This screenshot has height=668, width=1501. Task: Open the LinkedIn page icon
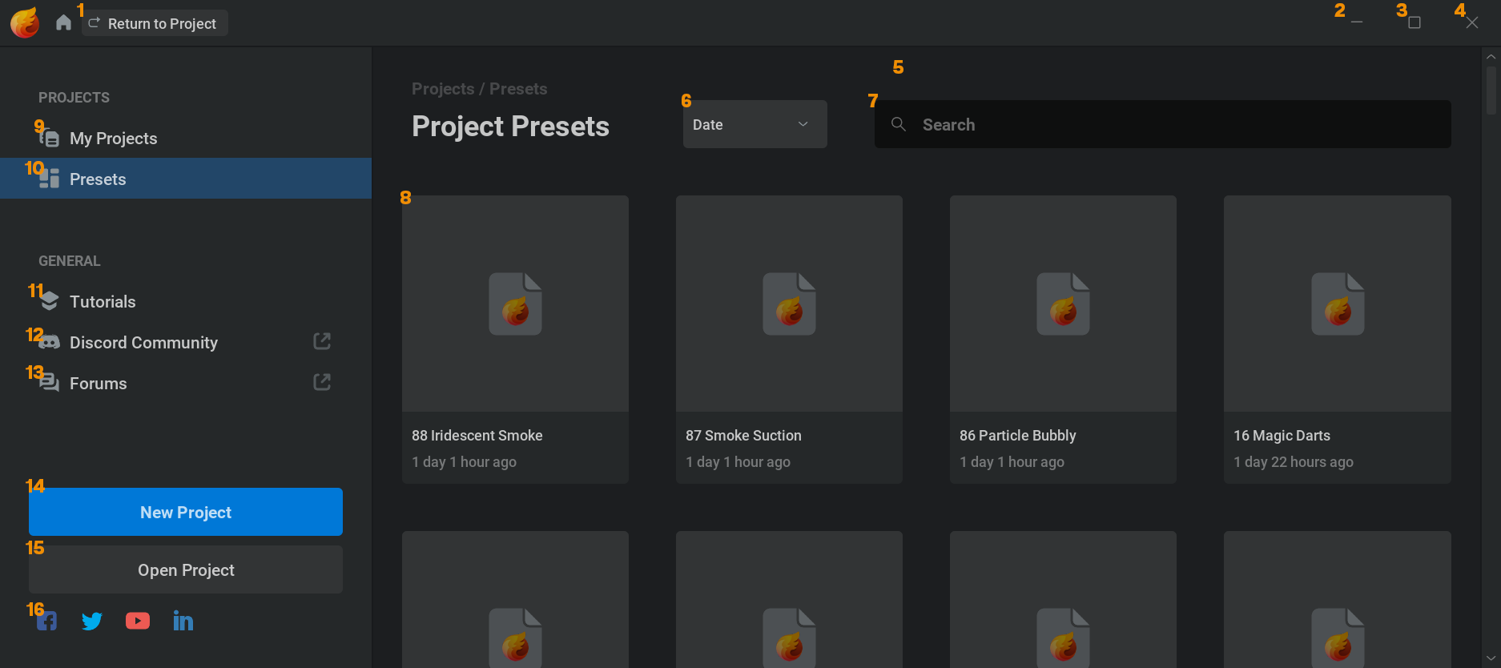[183, 621]
